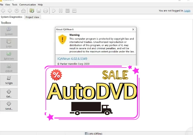Open Logs in the Toolbox

[9, 43]
